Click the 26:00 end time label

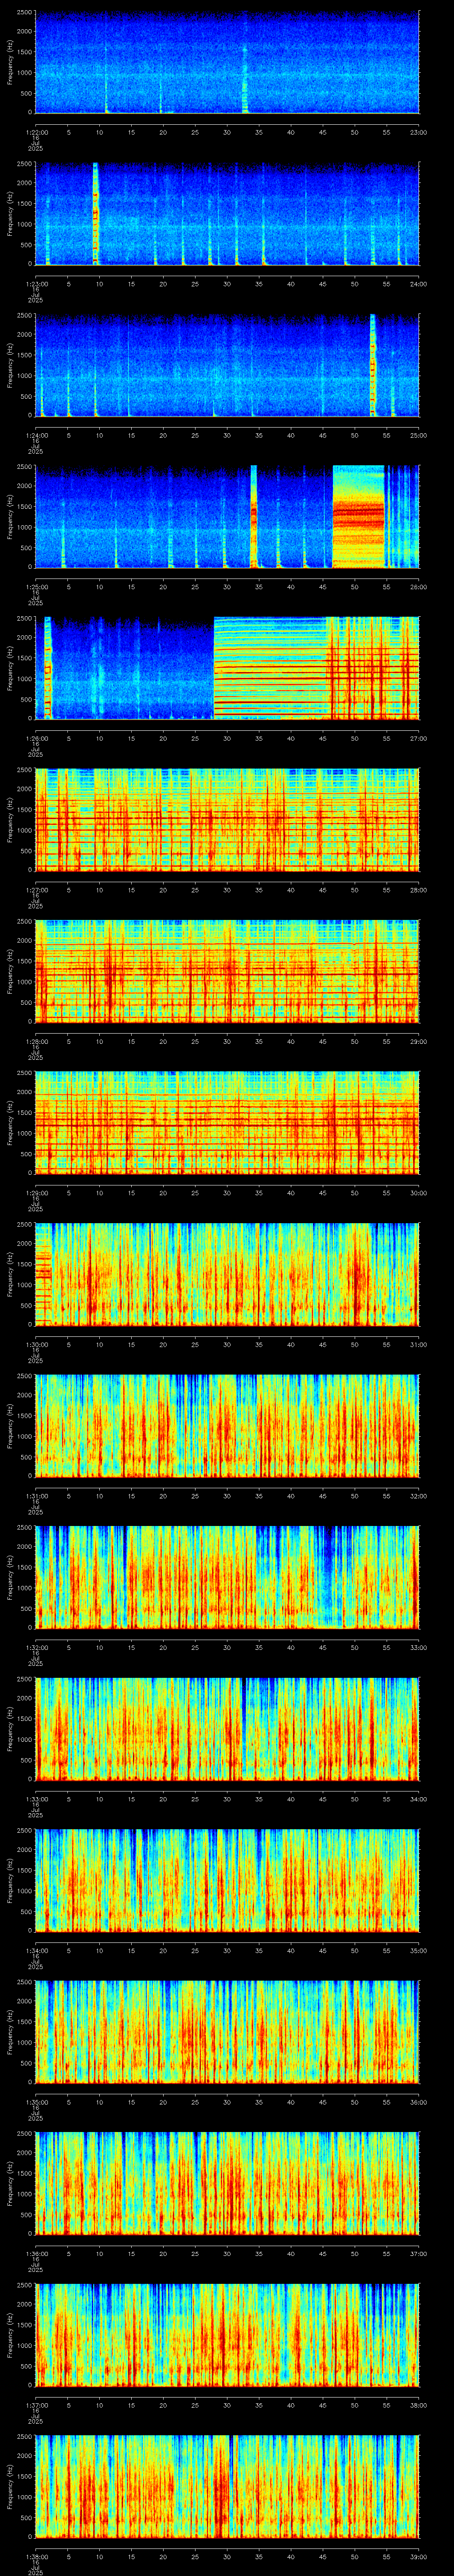click(x=418, y=587)
